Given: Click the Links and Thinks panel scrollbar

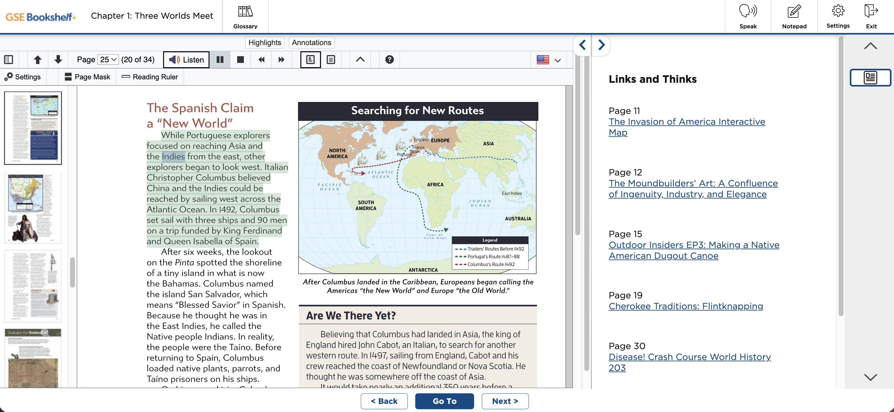Looking at the screenshot, I should (x=840, y=177).
